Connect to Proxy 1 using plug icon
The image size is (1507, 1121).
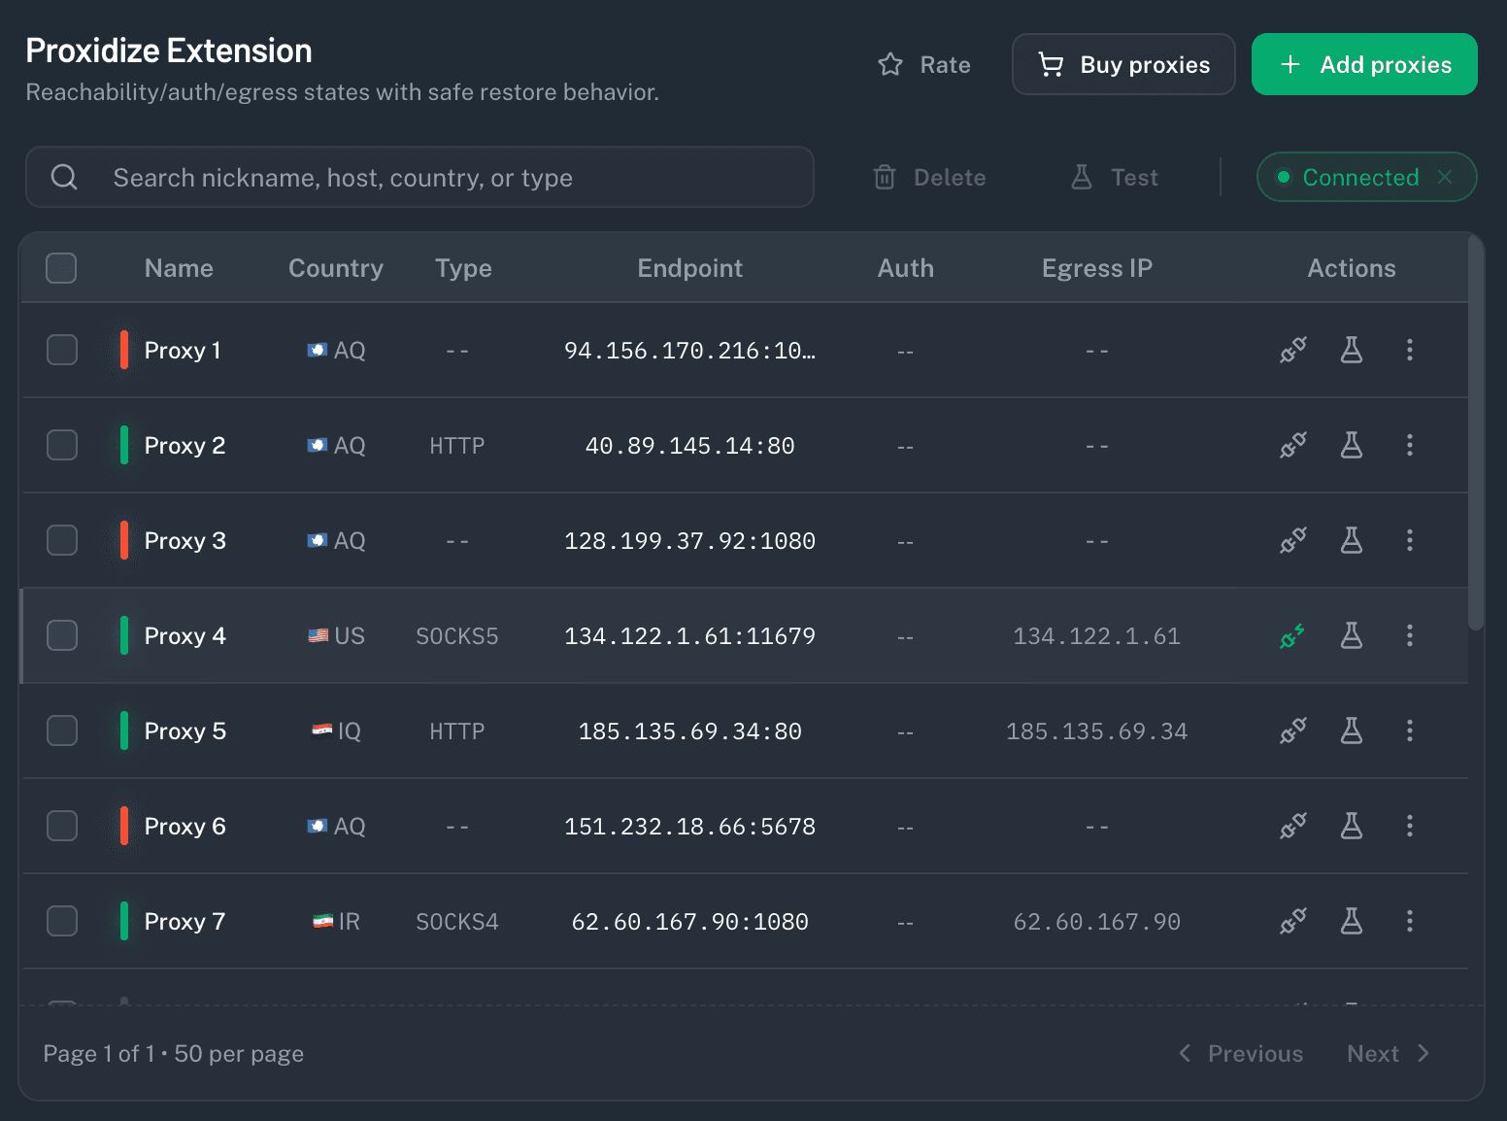tap(1292, 350)
